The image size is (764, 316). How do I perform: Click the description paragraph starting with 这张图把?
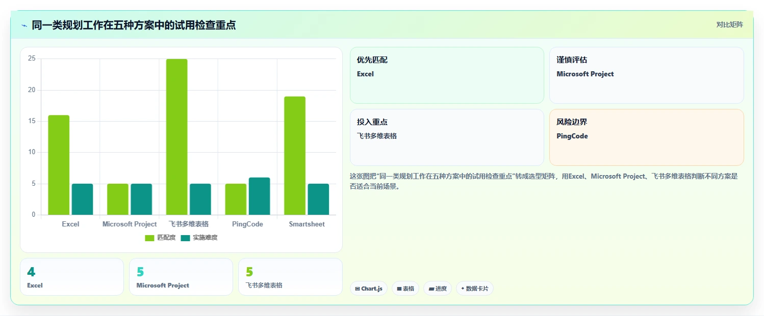[x=544, y=181]
